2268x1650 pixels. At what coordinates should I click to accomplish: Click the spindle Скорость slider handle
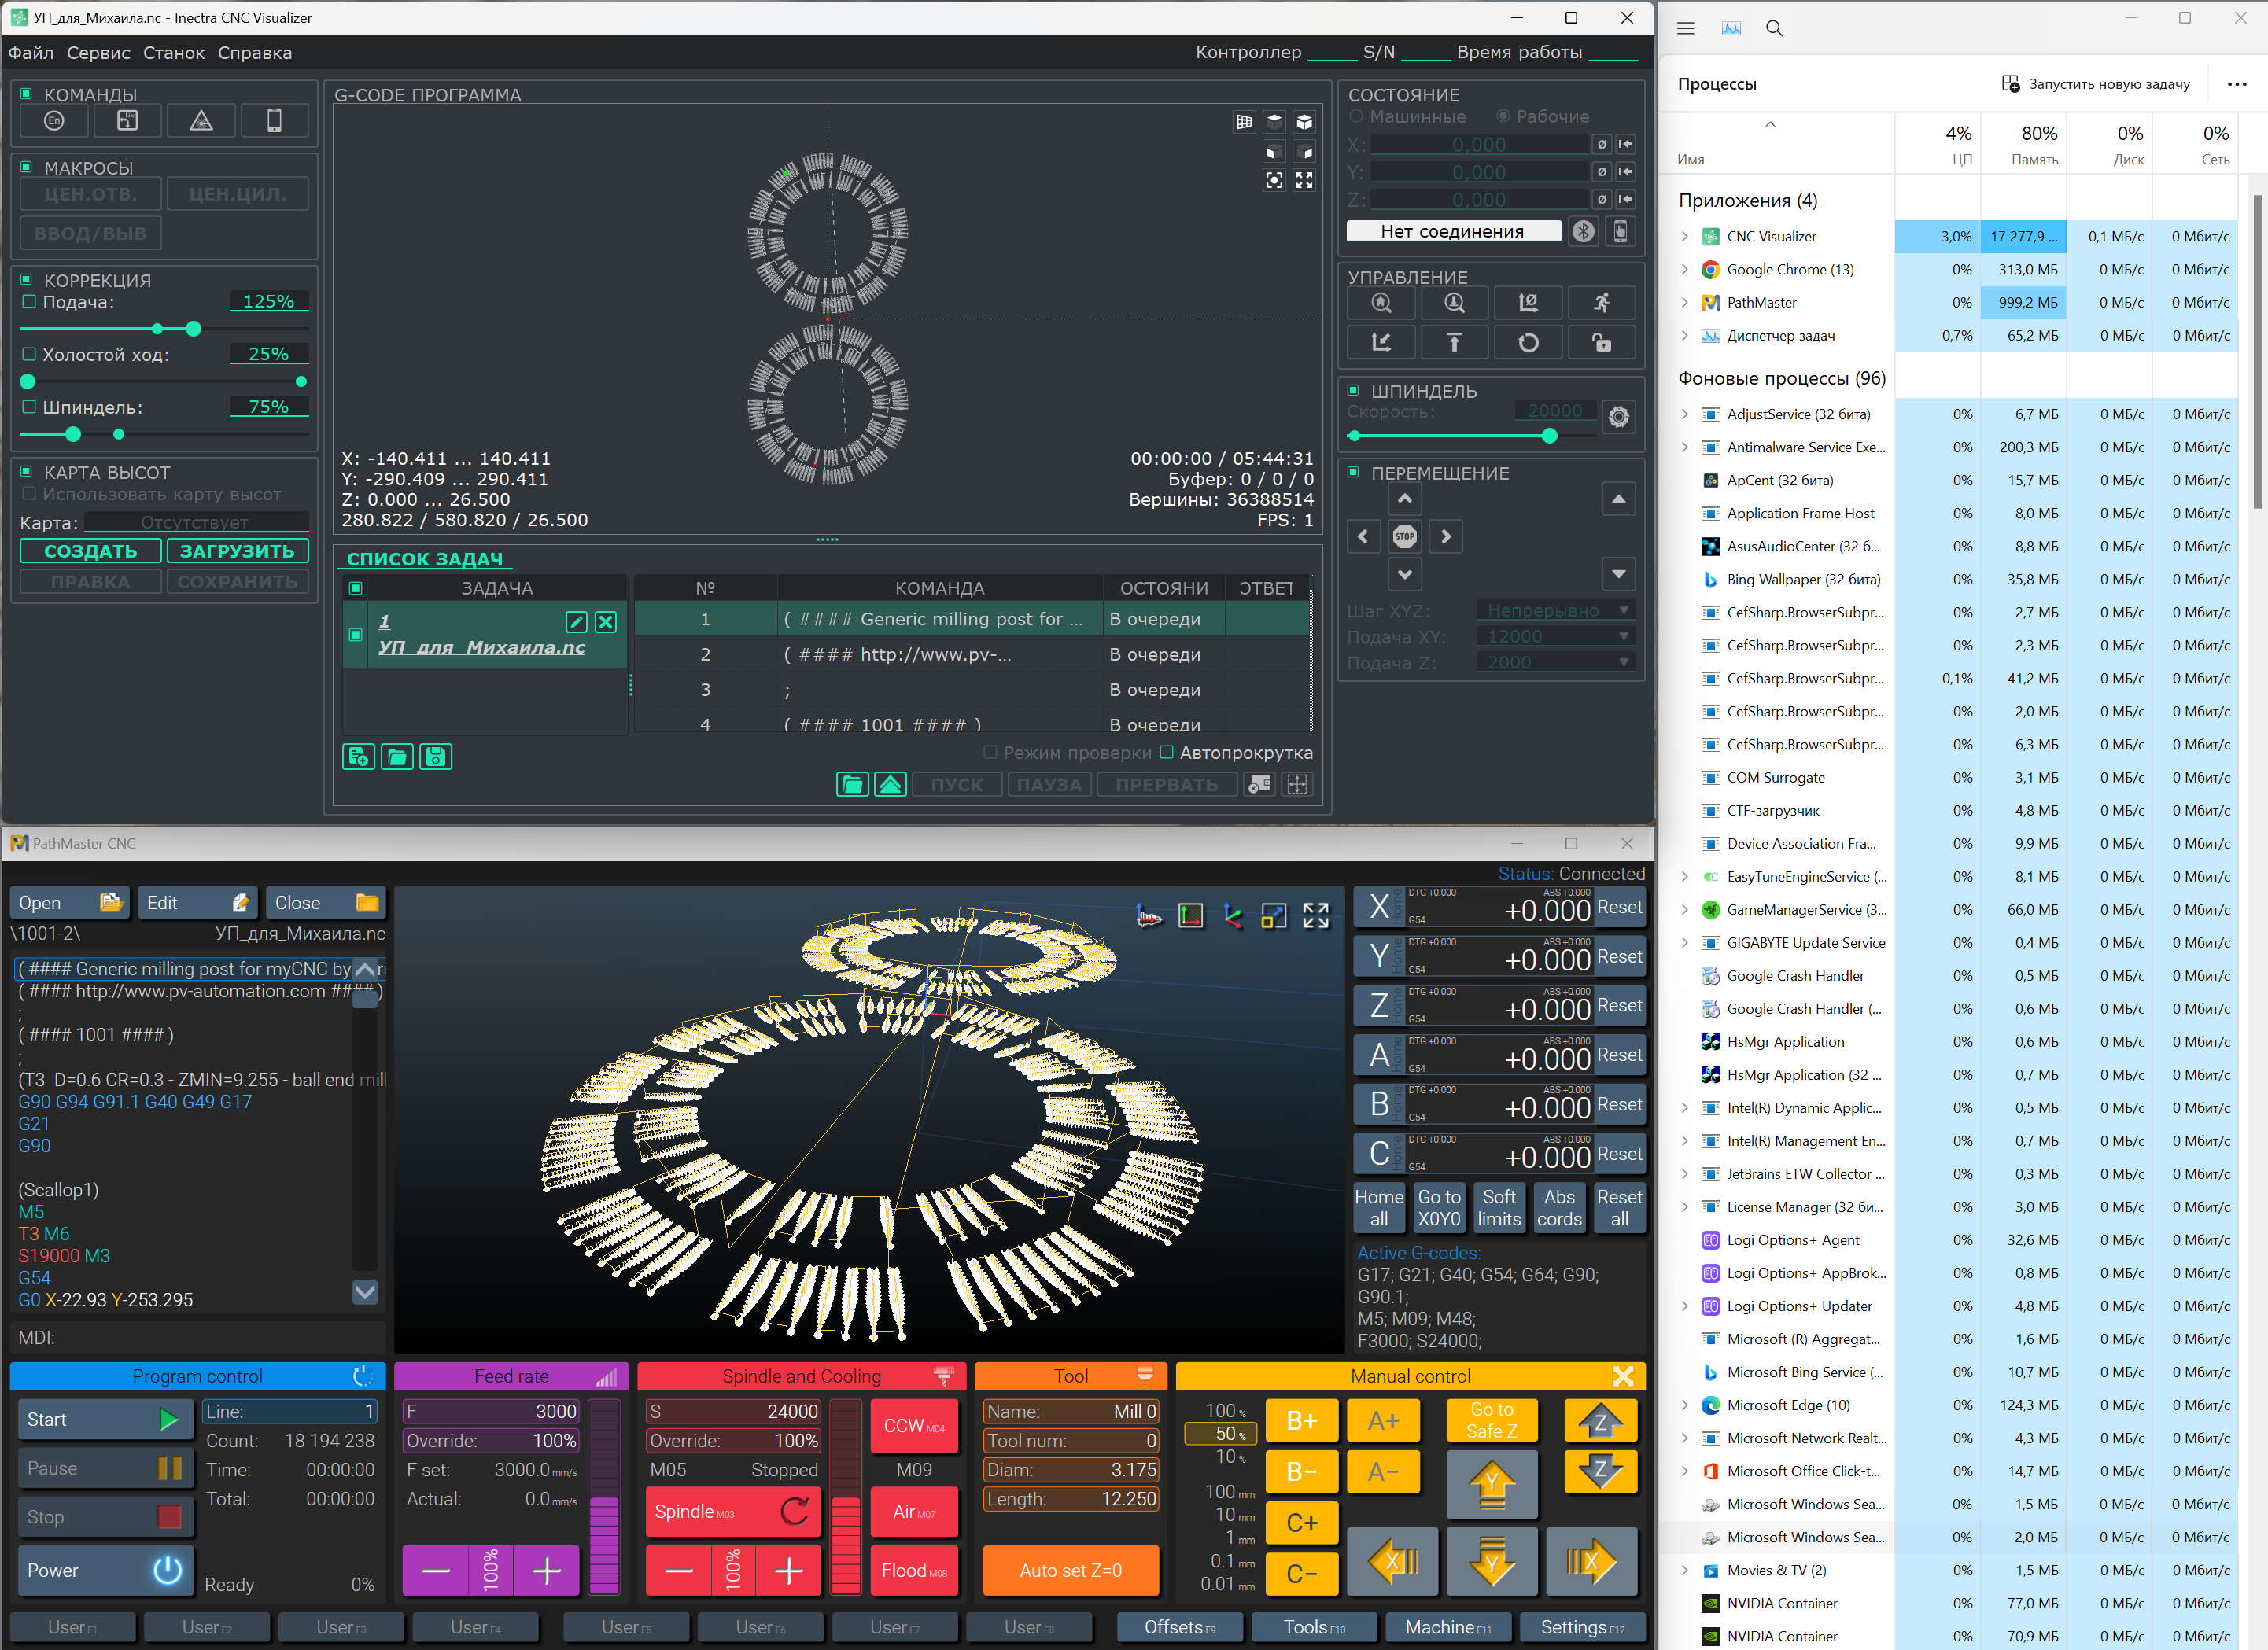coord(1549,436)
